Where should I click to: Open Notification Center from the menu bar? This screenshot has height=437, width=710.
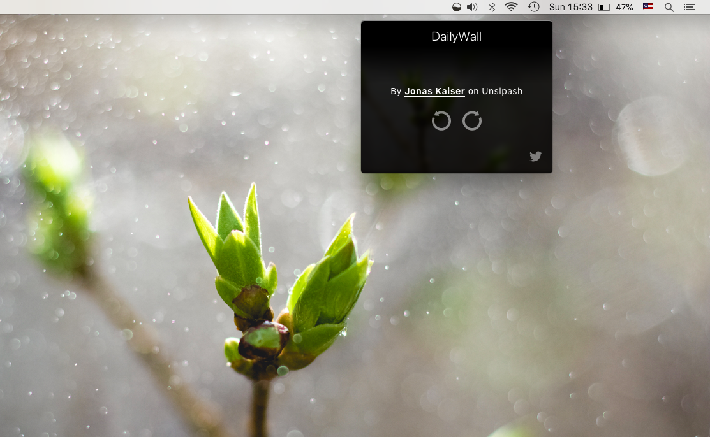click(x=690, y=7)
